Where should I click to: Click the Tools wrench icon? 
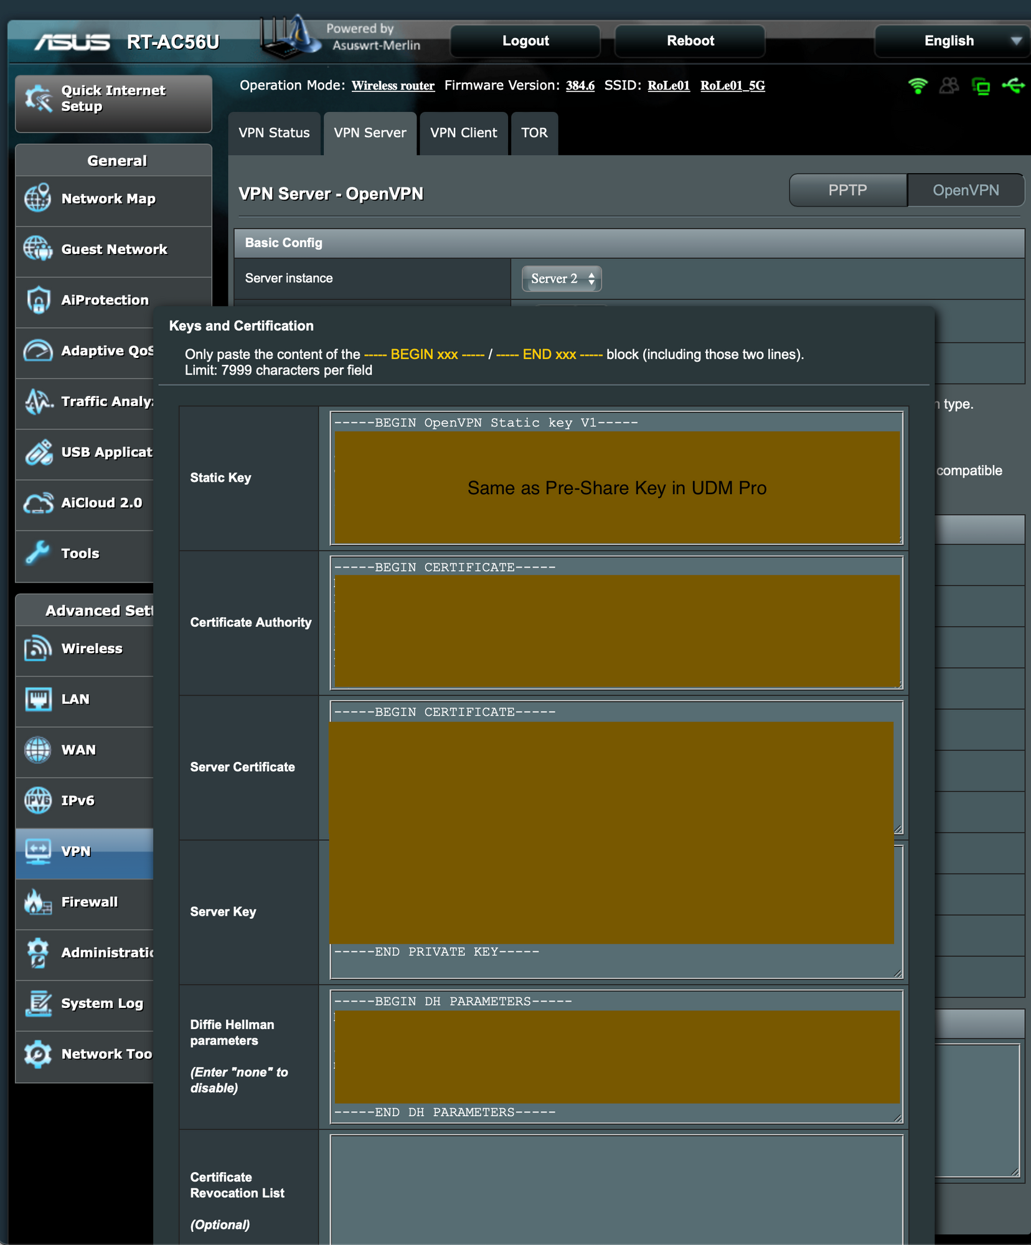pos(37,553)
